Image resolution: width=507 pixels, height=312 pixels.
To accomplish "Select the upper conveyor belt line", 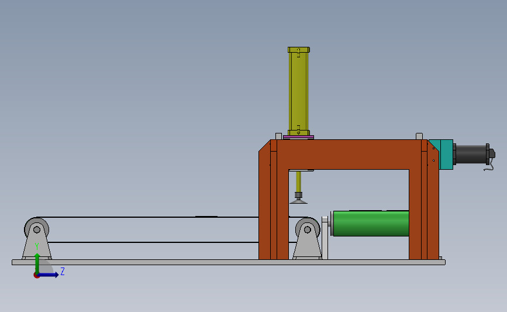I will (x=147, y=217).
